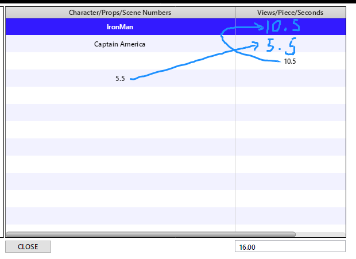Click the CLOSE button
356x259 pixels.
point(28,247)
